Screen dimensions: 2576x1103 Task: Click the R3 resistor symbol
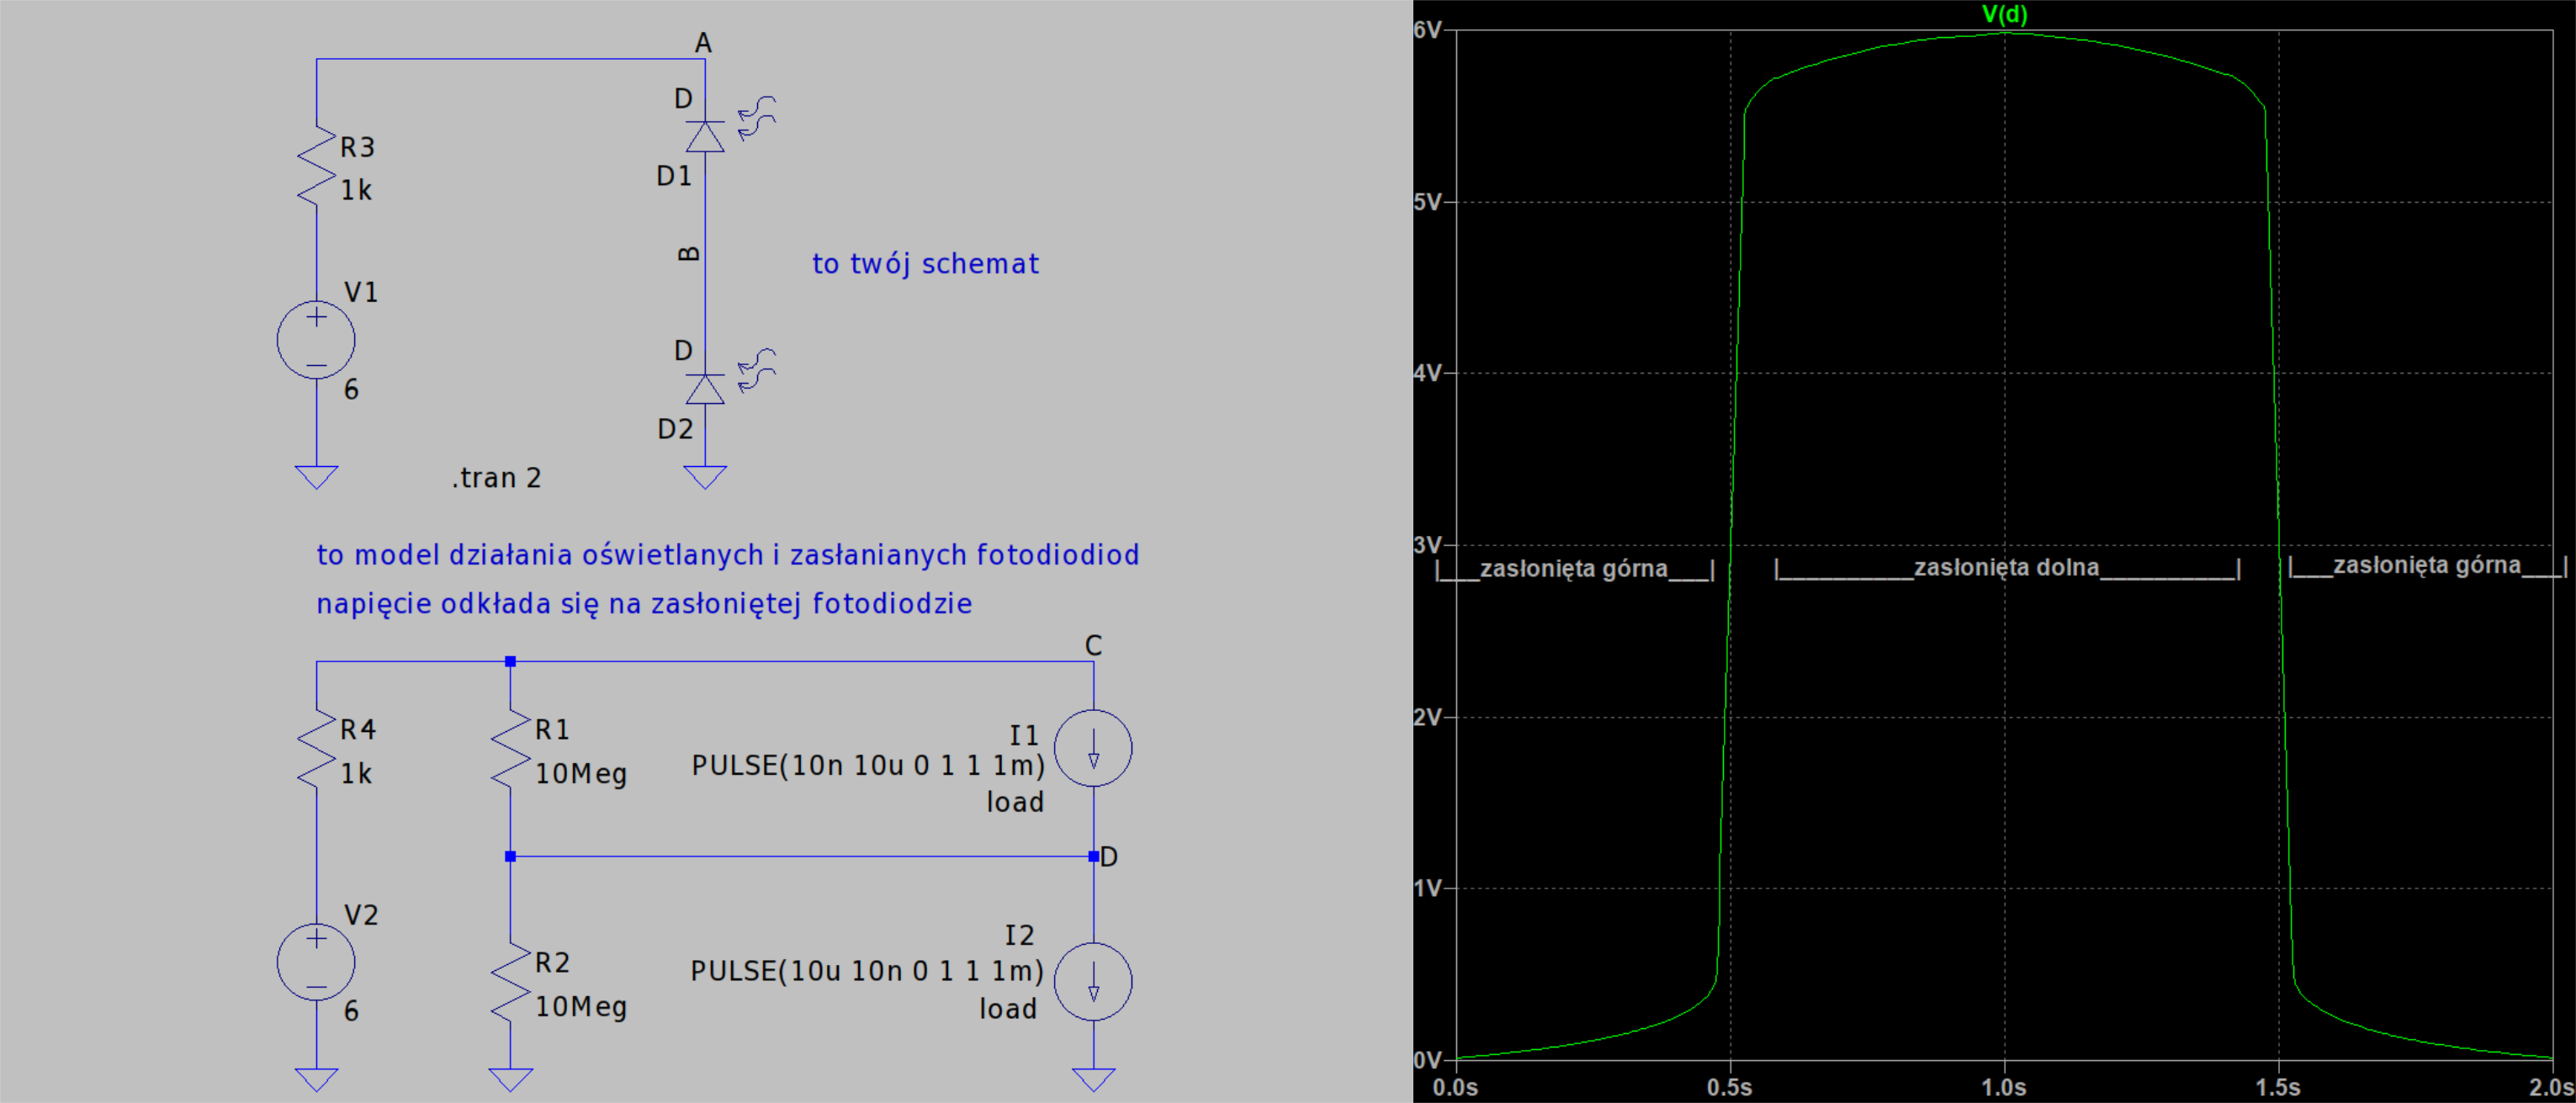(x=317, y=166)
